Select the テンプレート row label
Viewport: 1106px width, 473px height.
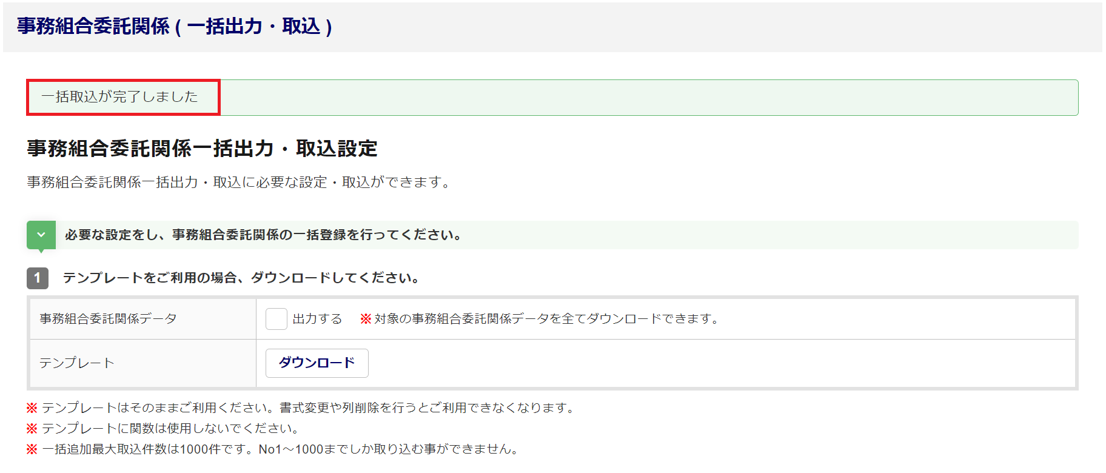(77, 363)
